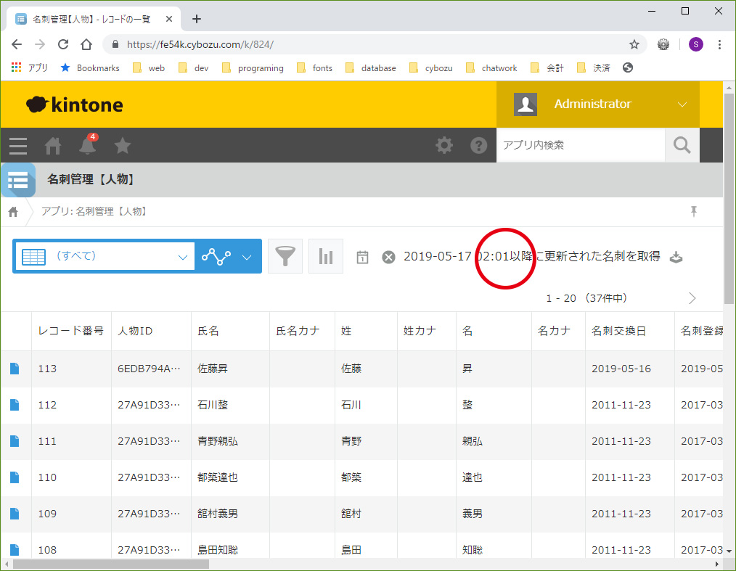This screenshot has height=571, width=736.
Task: Click the Chrome address bar URL
Action: tap(200, 44)
